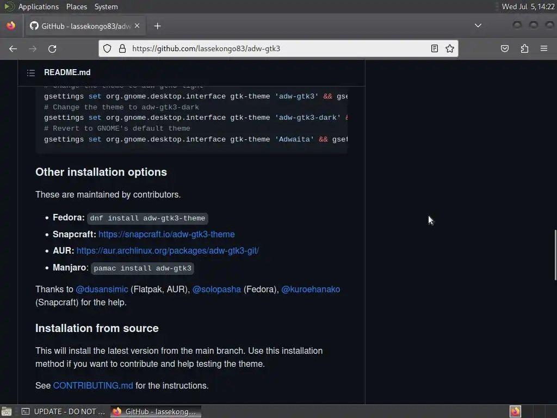Click "# Revert to GNOME's default theme" comment
Image resolution: width=557 pixels, height=418 pixels.
(117, 128)
